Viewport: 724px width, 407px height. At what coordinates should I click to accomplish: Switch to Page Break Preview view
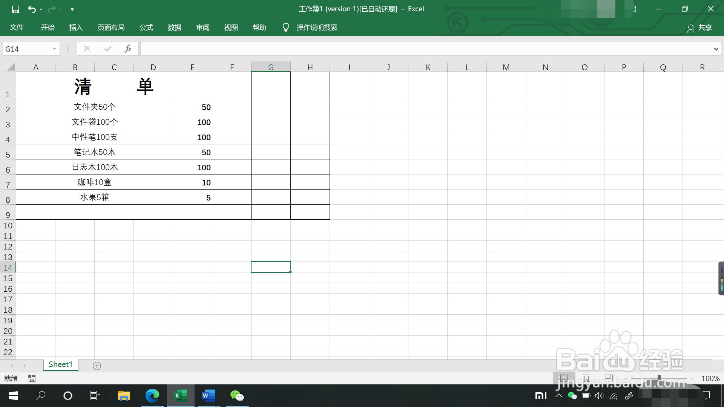(x=609, y=378)
